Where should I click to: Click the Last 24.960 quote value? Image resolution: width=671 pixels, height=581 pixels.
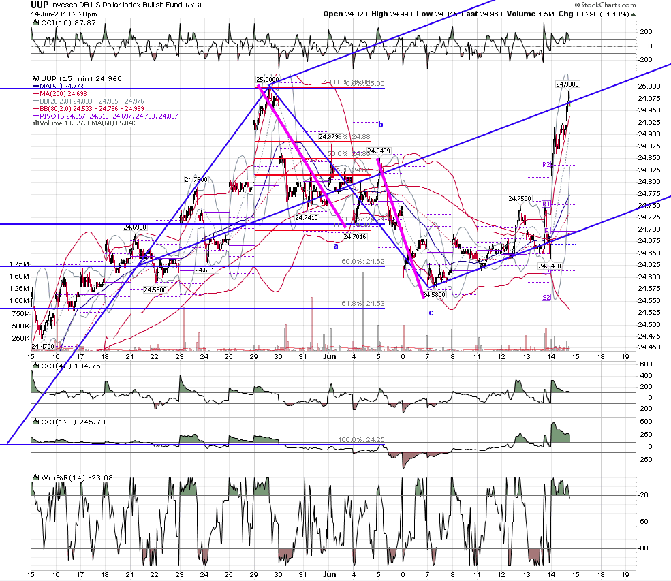482,14
